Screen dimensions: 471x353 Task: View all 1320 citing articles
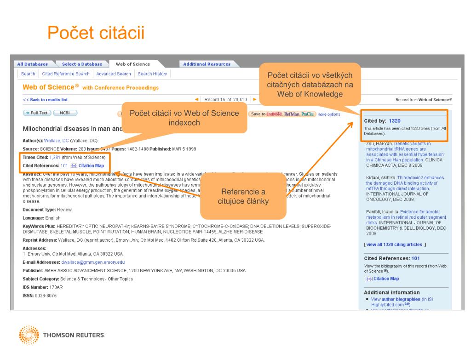[394, 245]
